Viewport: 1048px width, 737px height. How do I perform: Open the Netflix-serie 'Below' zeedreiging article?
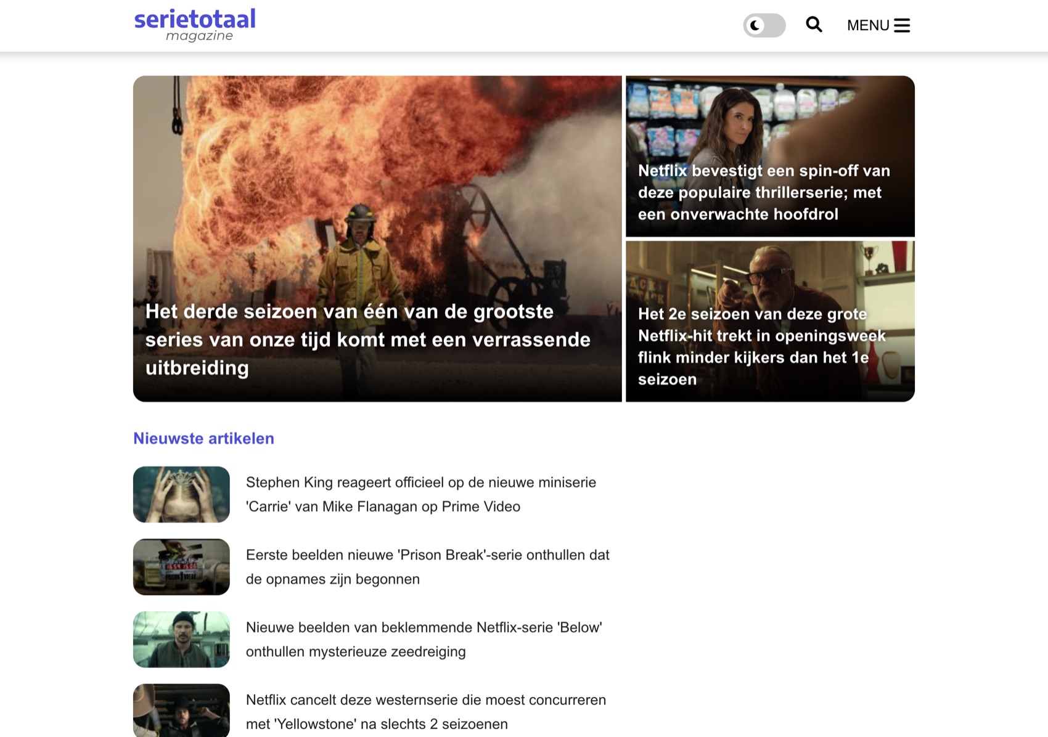424,640
